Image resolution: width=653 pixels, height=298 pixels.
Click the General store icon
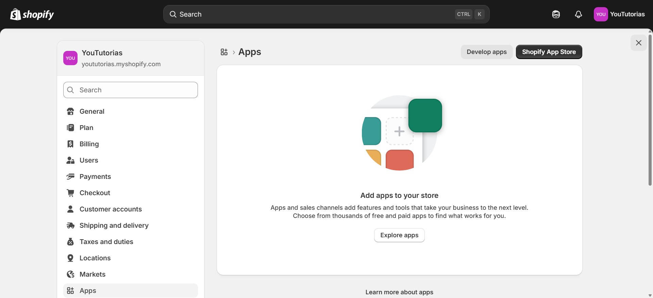[x=70, y=111]
